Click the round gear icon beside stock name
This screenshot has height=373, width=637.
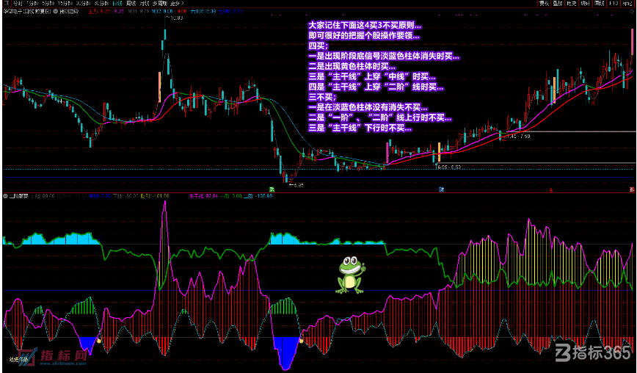56,11
